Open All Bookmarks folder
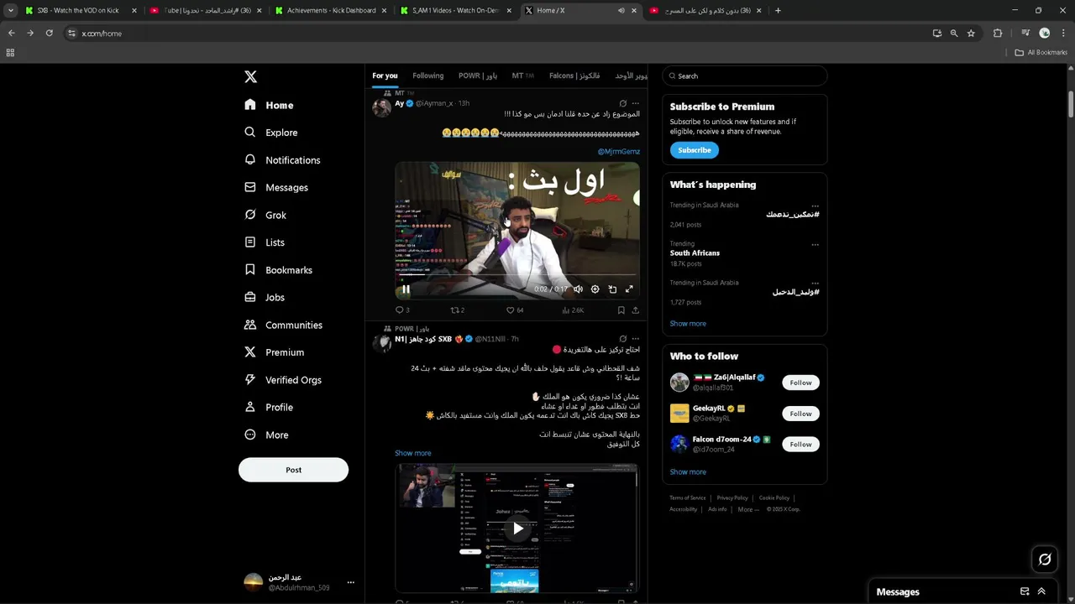 (x=1041, y=52)
